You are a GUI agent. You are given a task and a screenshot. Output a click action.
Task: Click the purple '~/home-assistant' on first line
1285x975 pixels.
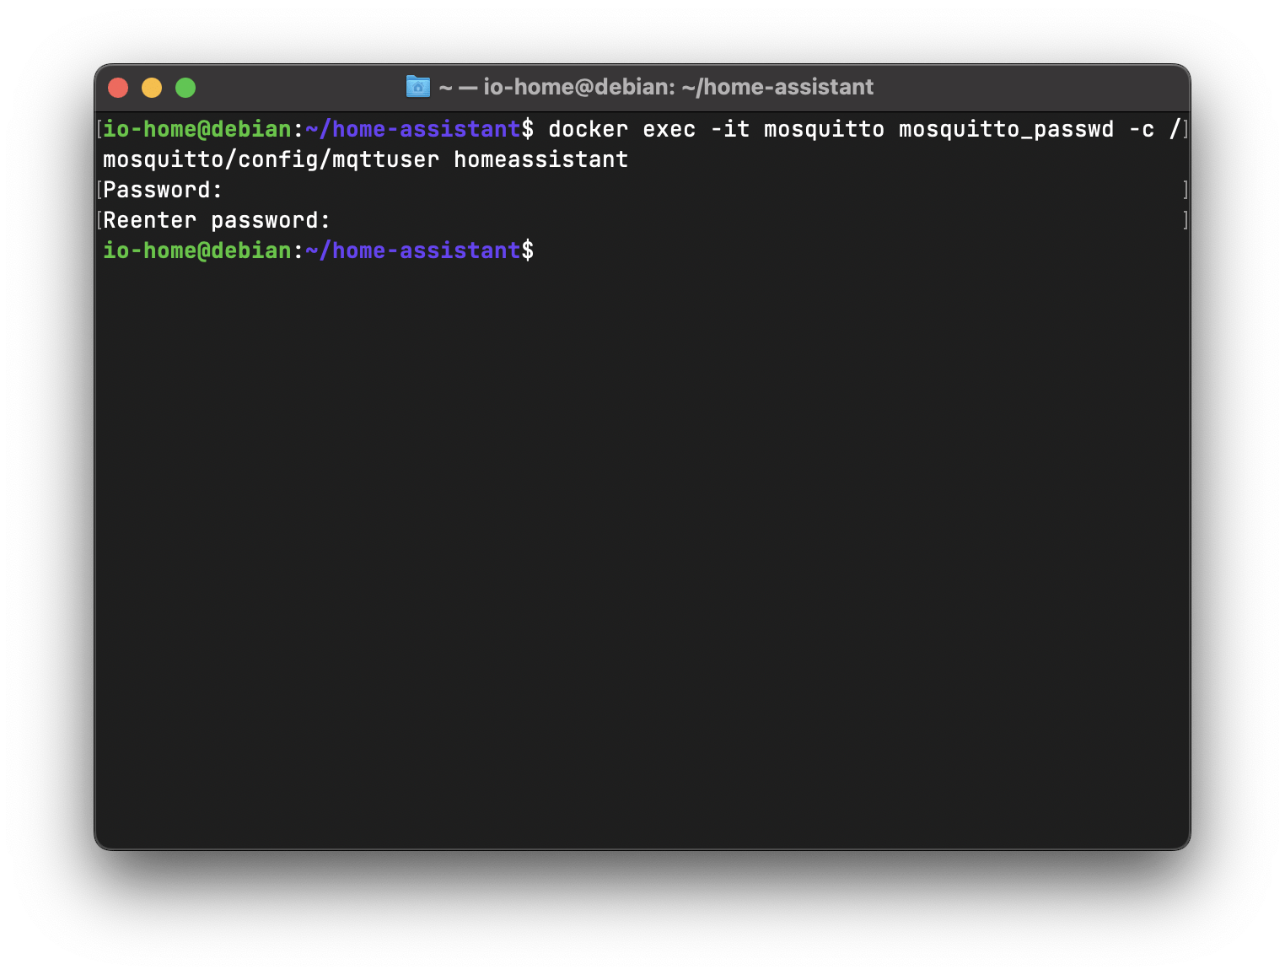(x=412, y=129)
